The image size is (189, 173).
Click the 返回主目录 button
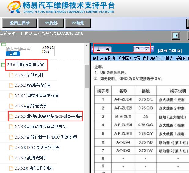[20, 23]
